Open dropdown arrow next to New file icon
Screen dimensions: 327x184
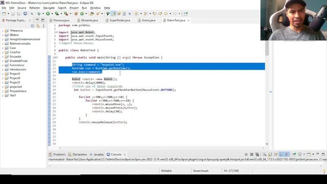pyautogui.click(x=8, y=14)
